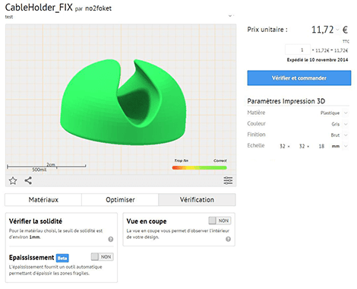Image resolution: width=357 pixels, height=289 pixels.
Task: Click the second Echelle dimension value 32
Action: (302, 146)
